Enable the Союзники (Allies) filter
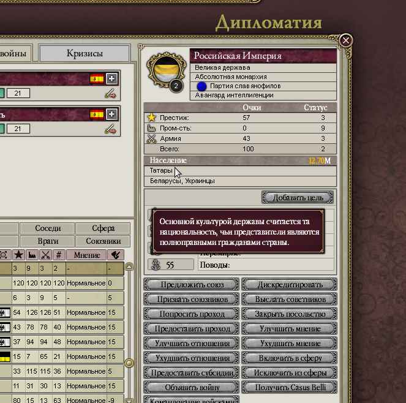This screenshot has width=406, height=403. pos(103,241)
